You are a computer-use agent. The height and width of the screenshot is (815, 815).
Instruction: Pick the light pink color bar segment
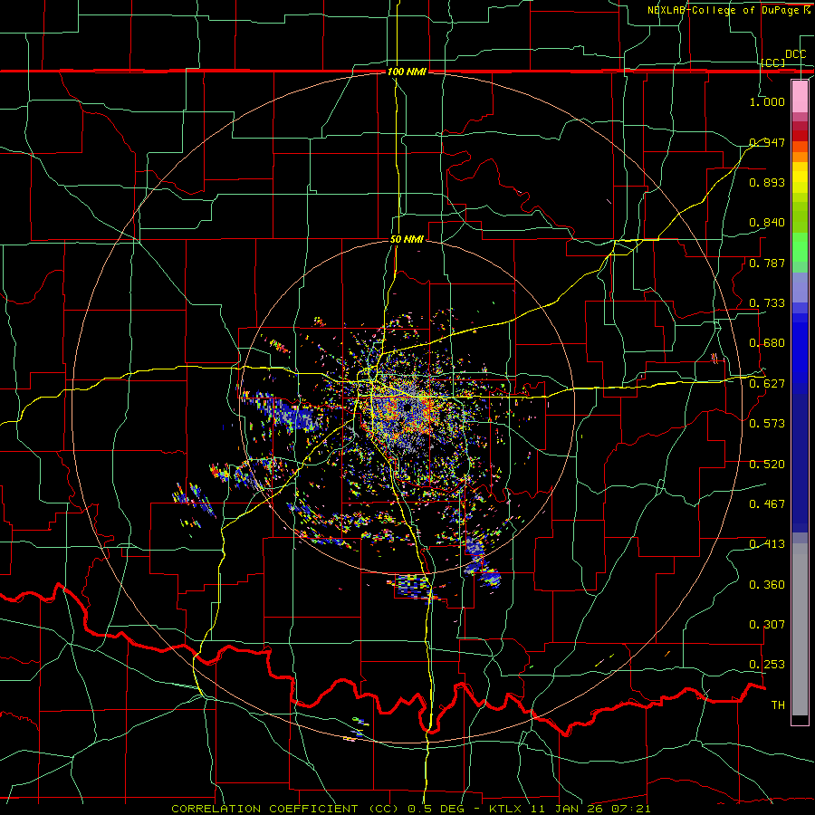coord(800,96)
